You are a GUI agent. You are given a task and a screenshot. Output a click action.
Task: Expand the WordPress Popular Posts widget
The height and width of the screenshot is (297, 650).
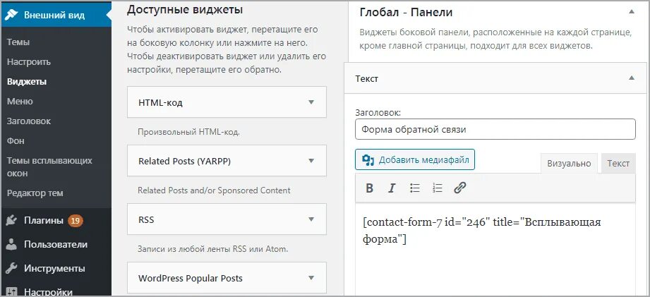pos(311,277)
